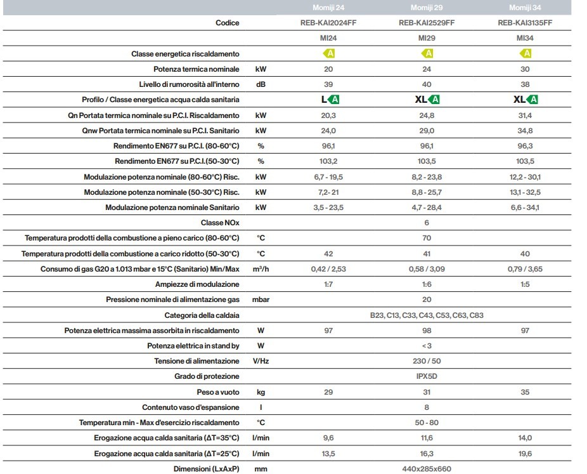This screenshot has width=587, height=474.
Task: Select the IPX5D protection grade value
Action: [x=427, y=376]
